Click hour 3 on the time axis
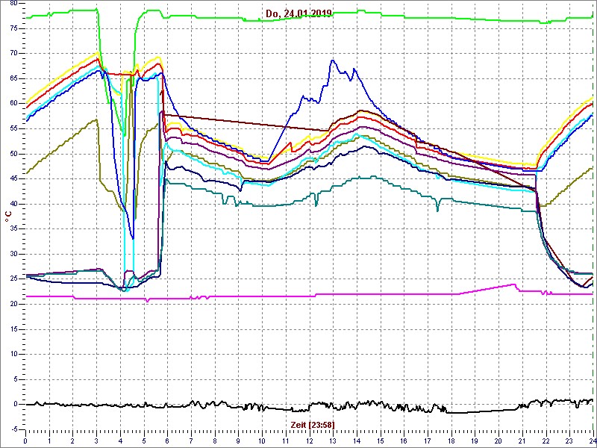The width and height of the screenshot is (597, 448). (x=96, y=441)
